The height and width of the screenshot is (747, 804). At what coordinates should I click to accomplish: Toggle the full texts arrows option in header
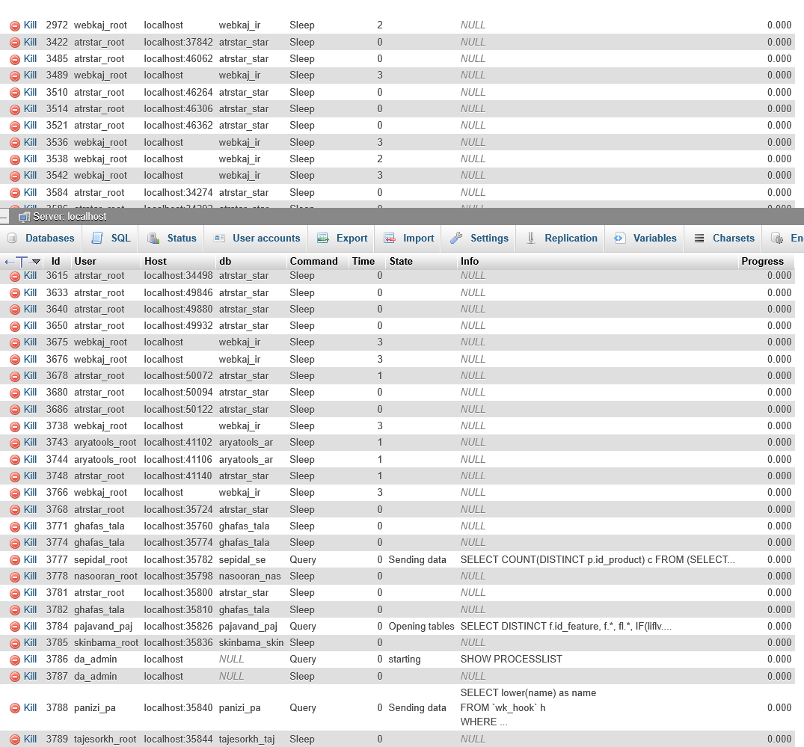coord(22,262)
